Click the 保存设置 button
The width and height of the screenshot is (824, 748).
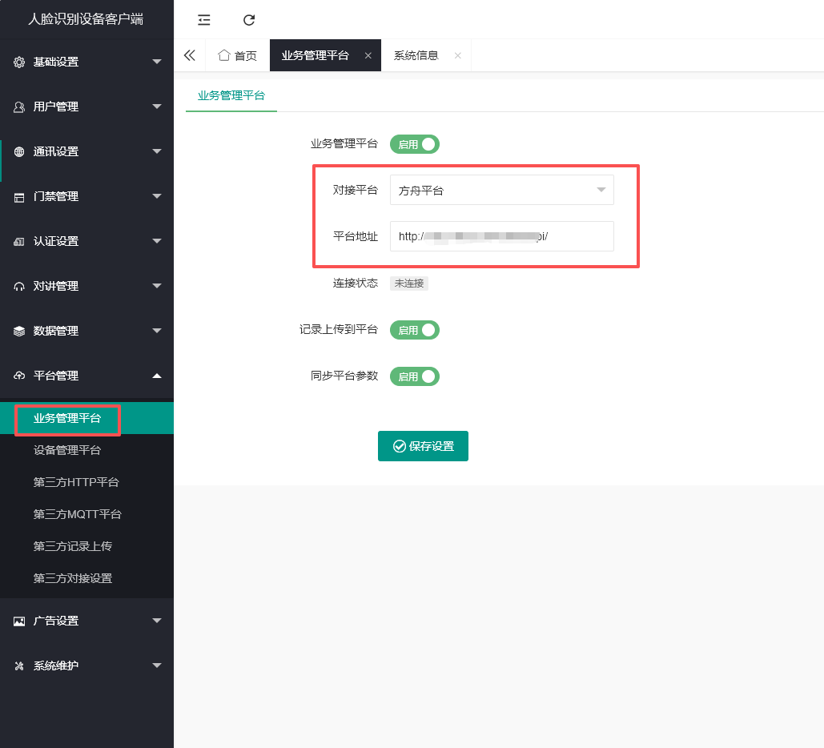pyautogui.click(x=423, y=446)
